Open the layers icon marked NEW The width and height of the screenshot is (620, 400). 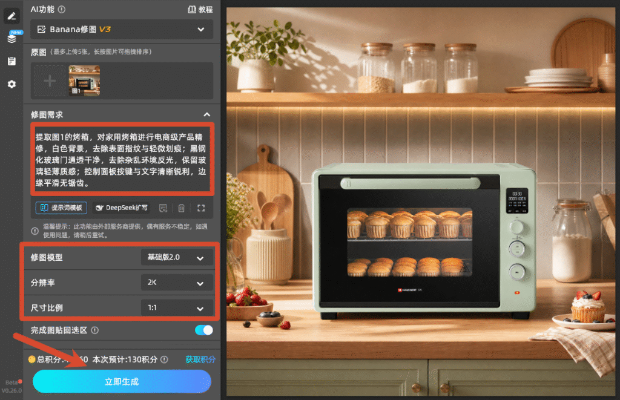(12, 38)
